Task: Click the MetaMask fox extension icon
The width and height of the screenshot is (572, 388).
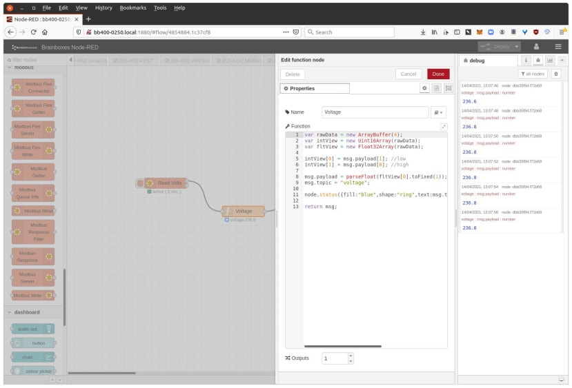Action: (480, 32)
